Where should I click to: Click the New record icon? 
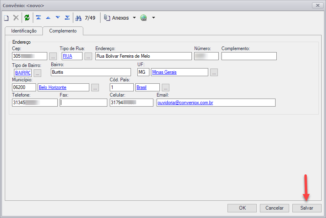click(6, 18)
